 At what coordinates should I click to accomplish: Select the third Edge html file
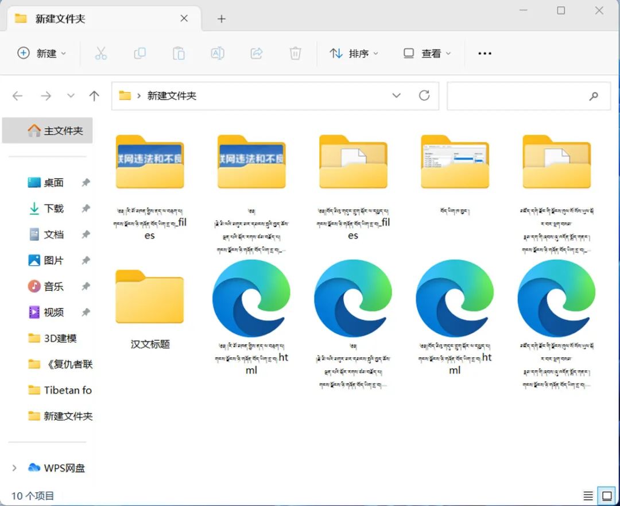click(x=455, y=298)
